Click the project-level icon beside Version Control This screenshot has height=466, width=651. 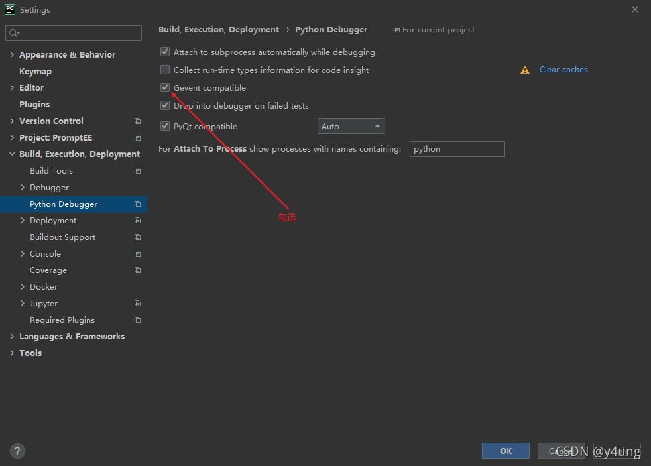[x=137, y=121]
